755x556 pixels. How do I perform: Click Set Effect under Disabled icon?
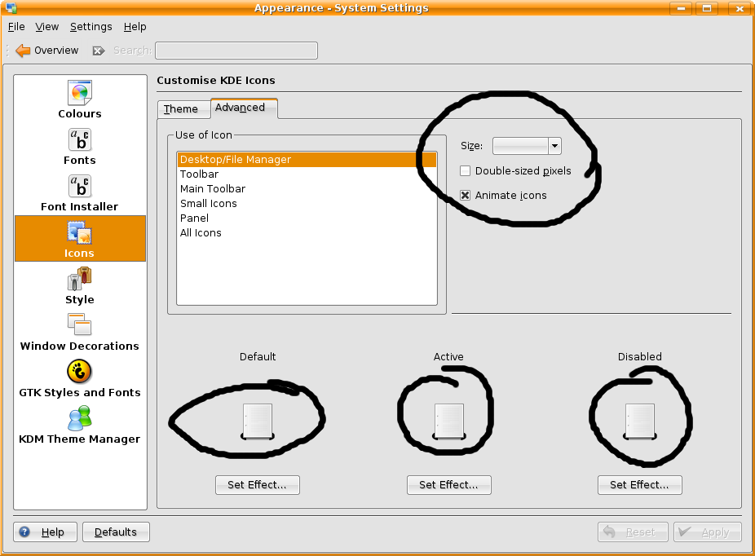tap(639, 485)
